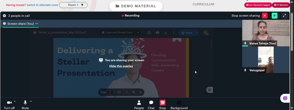Expand microphone options chevron
This screenshot has width=294, height=110.
(31, 101)
